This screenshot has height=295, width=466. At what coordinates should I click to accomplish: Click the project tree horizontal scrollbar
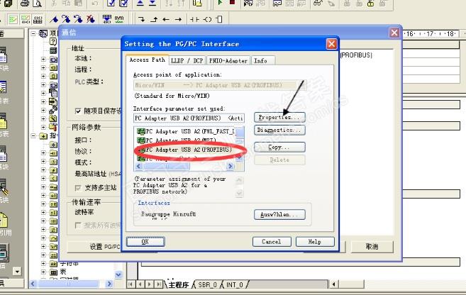[x=71, y=284]
